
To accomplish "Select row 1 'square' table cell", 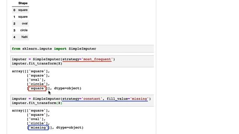I will pos(23,17).
